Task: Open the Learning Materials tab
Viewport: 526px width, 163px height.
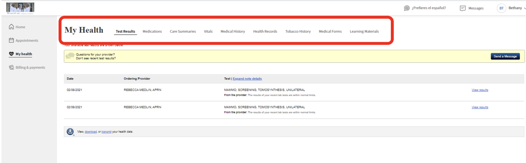Action: (x=364, y=31)
